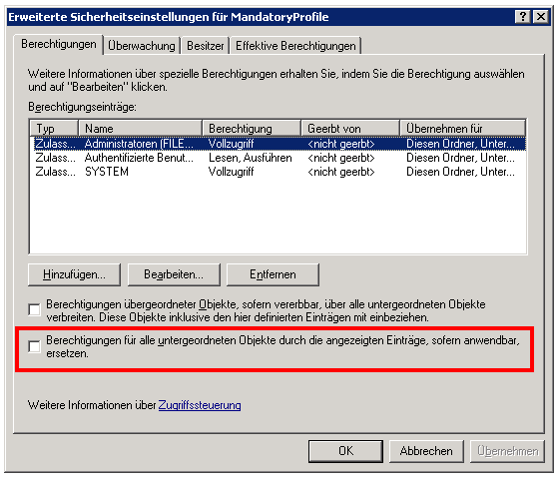The height and width of the screenshot is (481, 558).
Task: Click the Bearbeiten... button
Action: (174, 274)
